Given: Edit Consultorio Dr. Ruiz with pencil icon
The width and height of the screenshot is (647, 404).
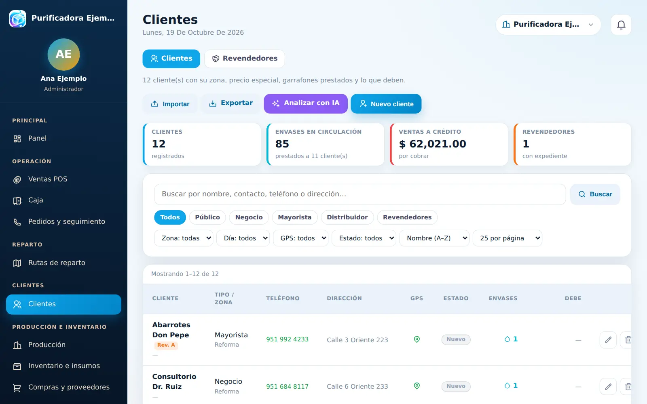Looking at the screenshot, I should click(608, 387).
